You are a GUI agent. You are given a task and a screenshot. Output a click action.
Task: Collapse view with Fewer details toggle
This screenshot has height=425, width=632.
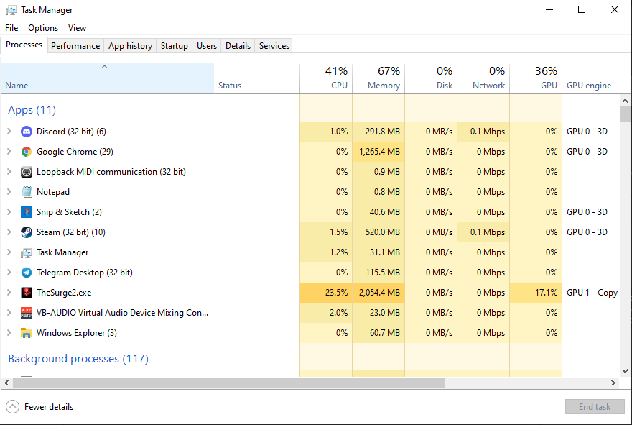click(40, 407)
